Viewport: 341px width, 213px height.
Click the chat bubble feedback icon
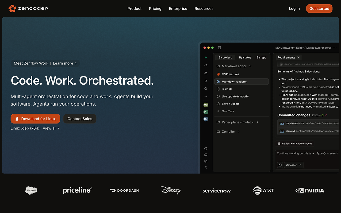pyautogui.click(x=206, y=155)
